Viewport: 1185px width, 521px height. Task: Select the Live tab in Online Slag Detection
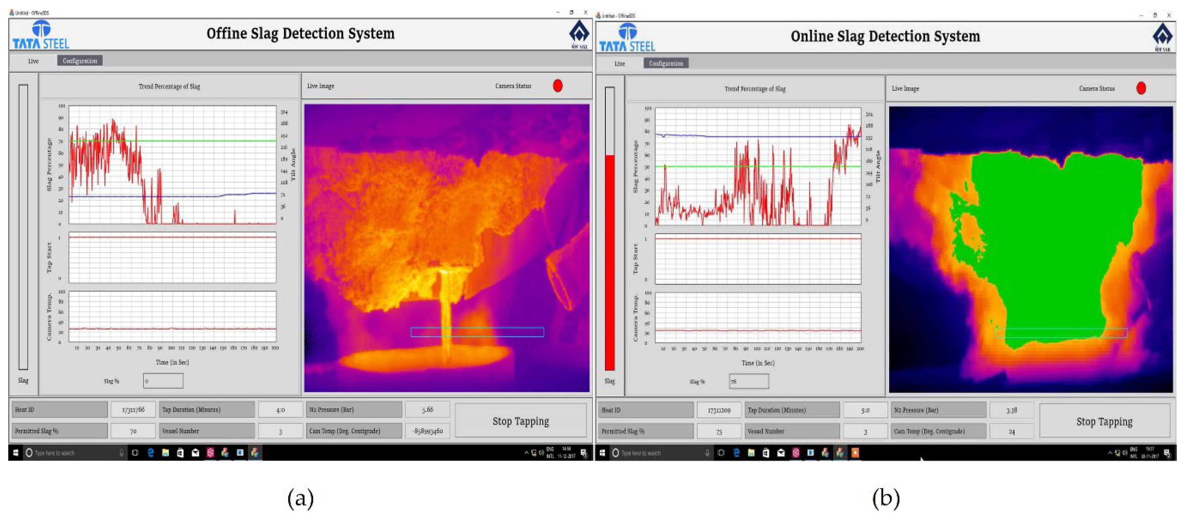(x=620, y=63)
